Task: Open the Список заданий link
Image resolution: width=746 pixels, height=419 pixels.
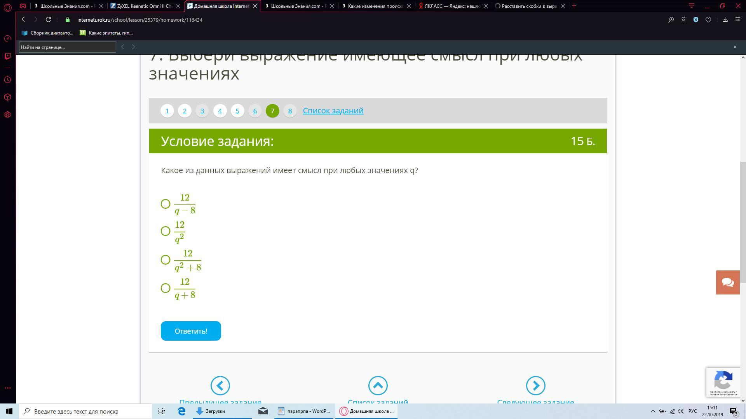Action: pos(333,111)
